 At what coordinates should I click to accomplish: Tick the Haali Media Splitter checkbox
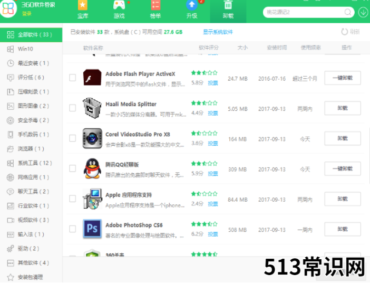tap(72, 108)
